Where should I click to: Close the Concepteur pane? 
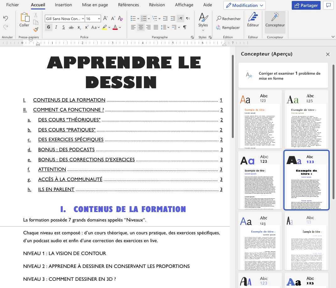(x=328, y=54)
